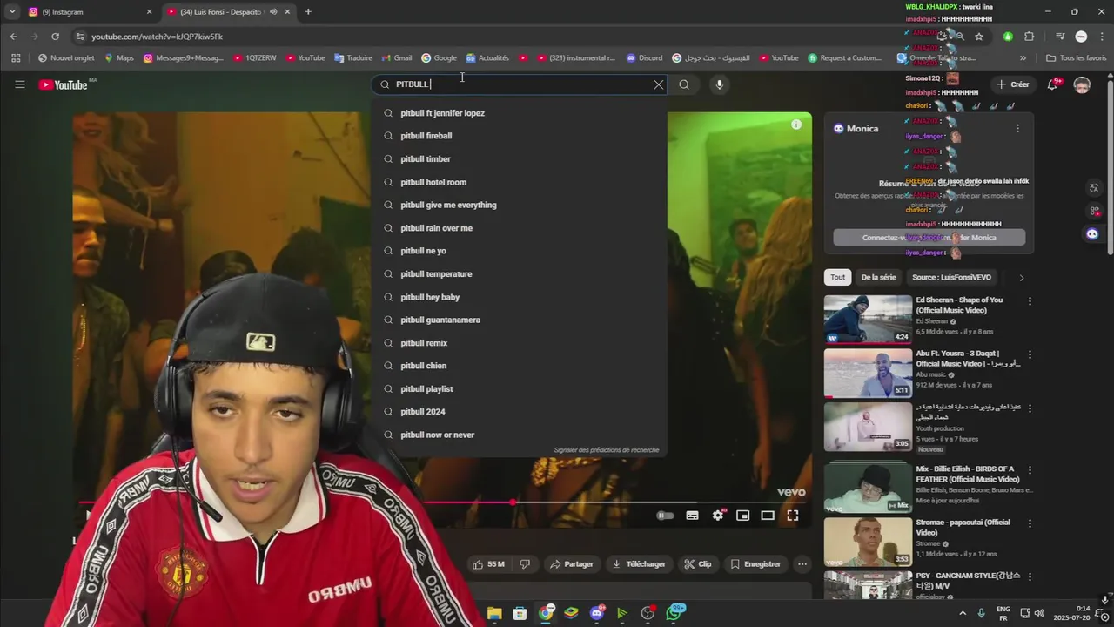Screen dimensions: 1114x627
Task: Like the video with 55 M likes
Action: [489, 564]
